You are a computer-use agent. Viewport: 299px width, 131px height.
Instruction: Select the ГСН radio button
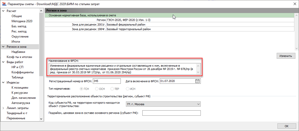(82, 89)
